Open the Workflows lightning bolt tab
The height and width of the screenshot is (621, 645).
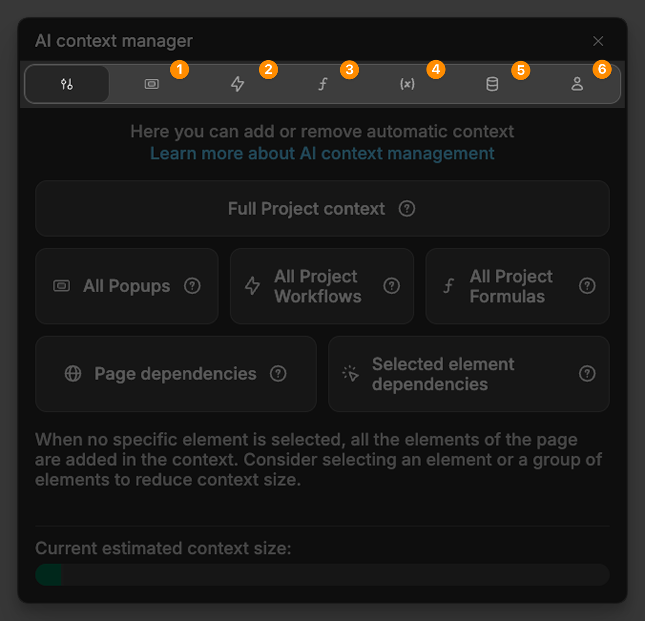(x=237, y=84)
